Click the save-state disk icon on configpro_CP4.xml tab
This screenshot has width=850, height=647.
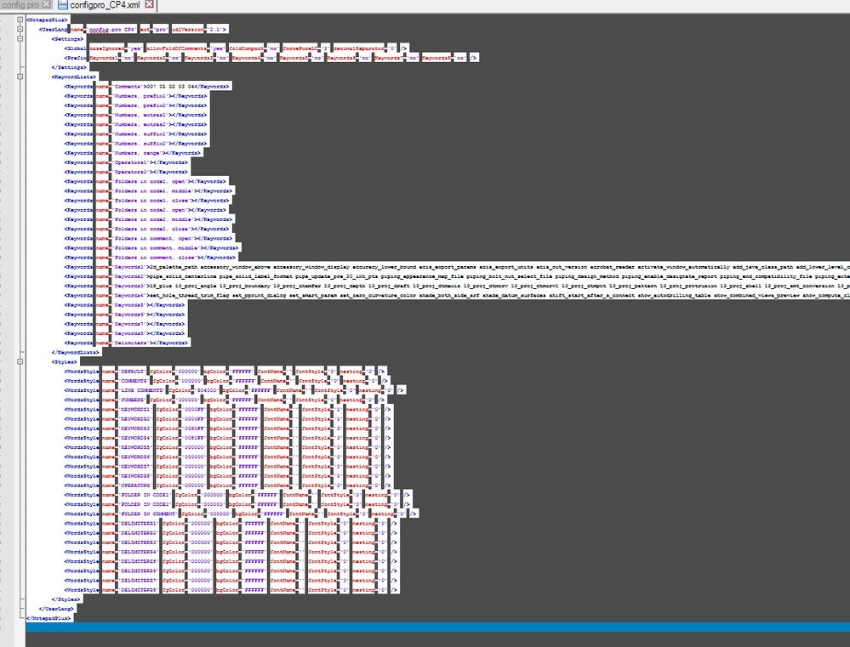[x=62, y=5]
